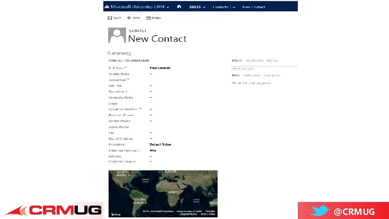The image size is (389, 219).
Task: Filter posts by Auto posts
Action: point(252,75)
